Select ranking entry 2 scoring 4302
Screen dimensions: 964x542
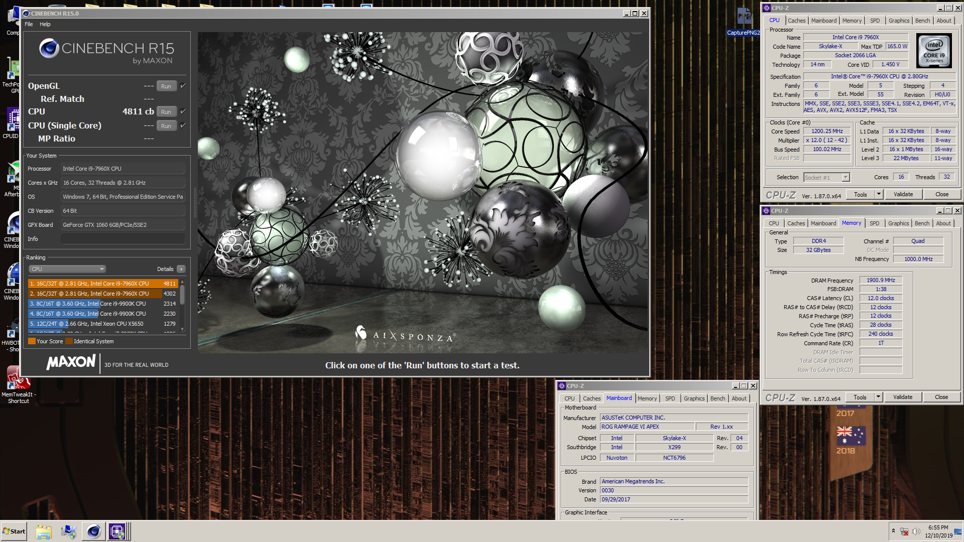coord(103,294)
